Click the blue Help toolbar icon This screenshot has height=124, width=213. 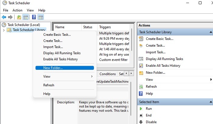tap(34, 17)
